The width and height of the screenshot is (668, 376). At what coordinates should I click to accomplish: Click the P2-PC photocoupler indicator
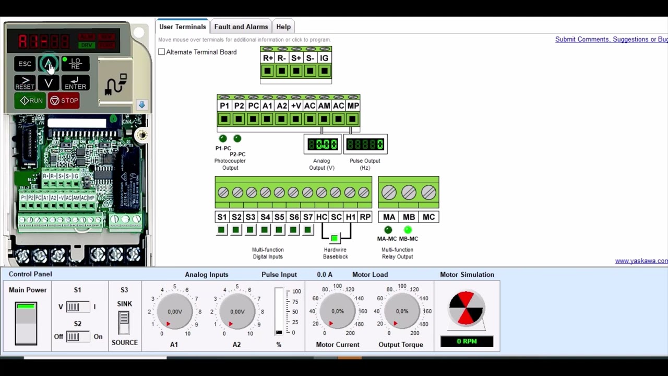[237, 138]
